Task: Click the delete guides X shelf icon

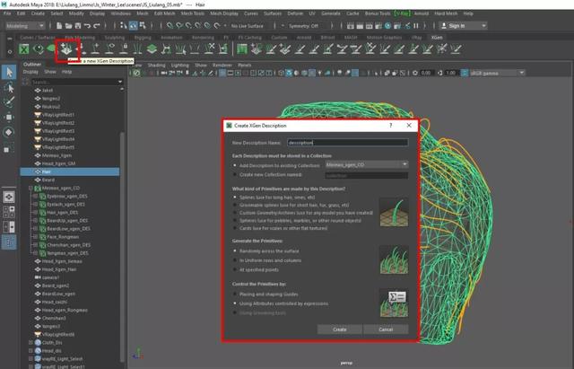Action: click(210, 48)
